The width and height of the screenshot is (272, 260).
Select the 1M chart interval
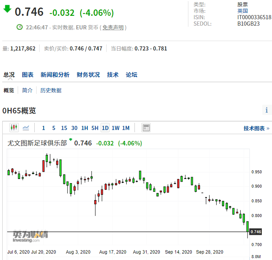pos(126,128)
